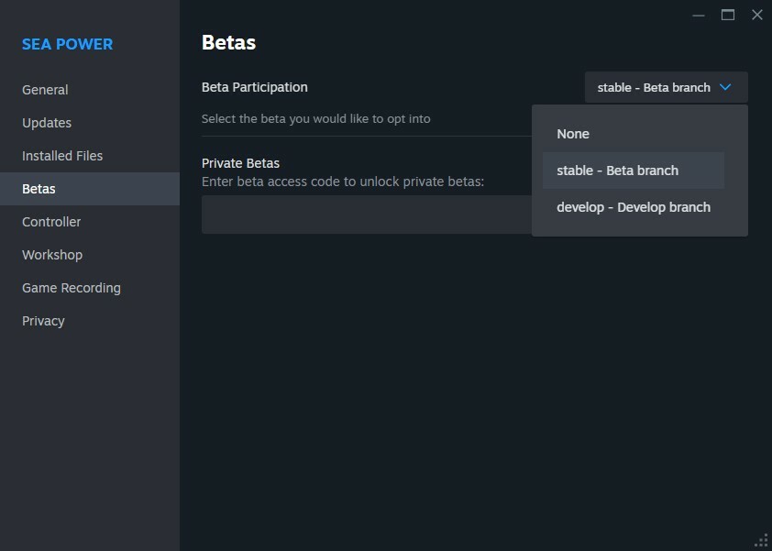This screenshot has width=772, height=551.
Task: Focus the private beta access code field
Action: tap(365, 215)
